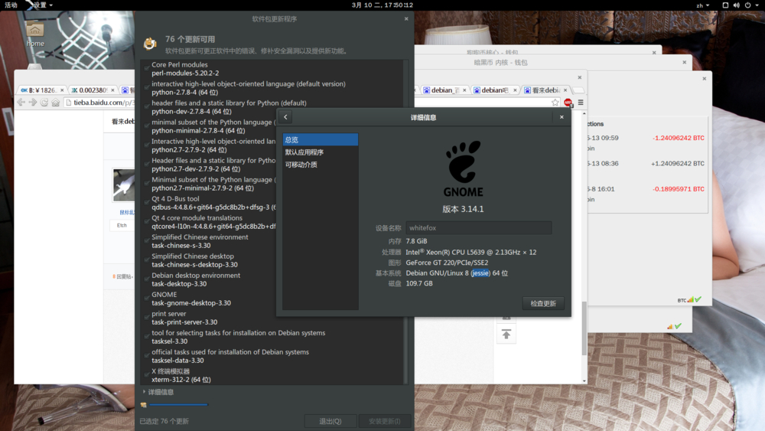This screenshot has height=431, width=765.
Task: Open the AdBlock extension icon
Action: tap(568, 103)
